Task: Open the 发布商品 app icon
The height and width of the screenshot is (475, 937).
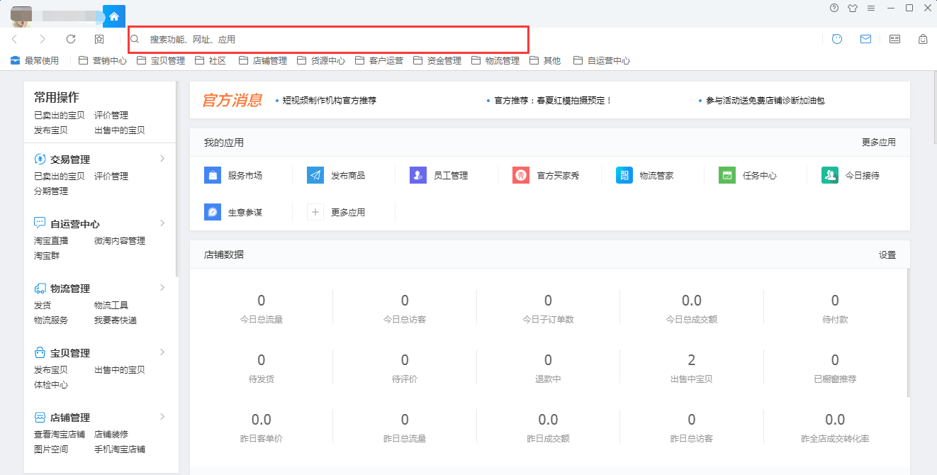Action: (315, 175)
